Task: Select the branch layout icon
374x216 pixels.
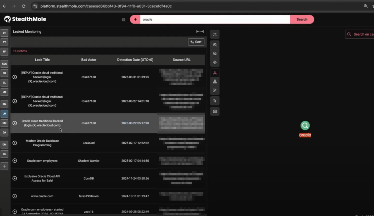Action: pyautogui.click(x=215, y=90)
